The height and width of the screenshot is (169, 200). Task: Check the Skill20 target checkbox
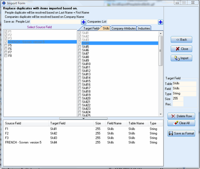click(x=79, y=99)
